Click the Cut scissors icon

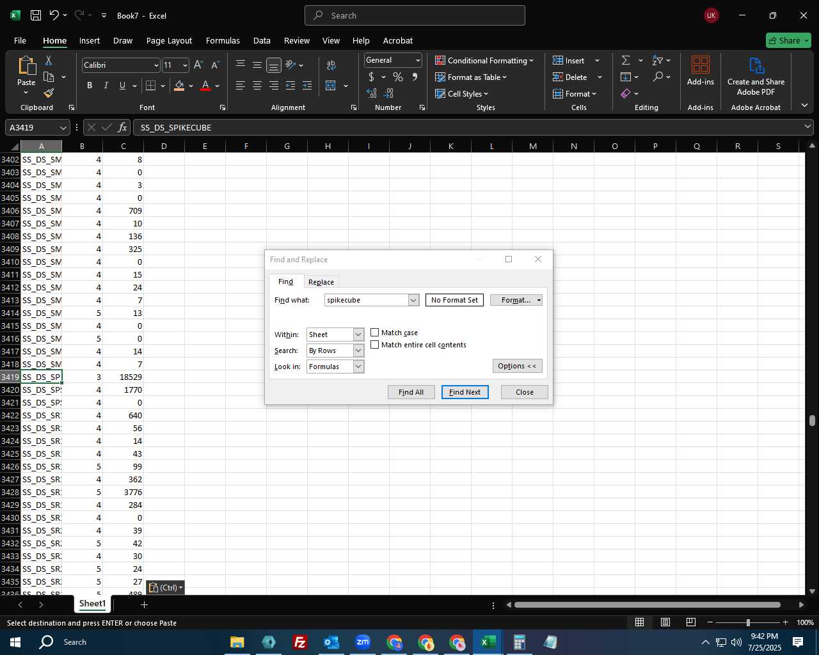point(49,60)
